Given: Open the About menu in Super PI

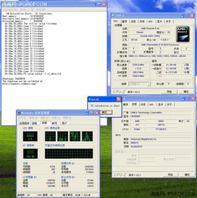Looking at the screenshot, I should [23, 9].
